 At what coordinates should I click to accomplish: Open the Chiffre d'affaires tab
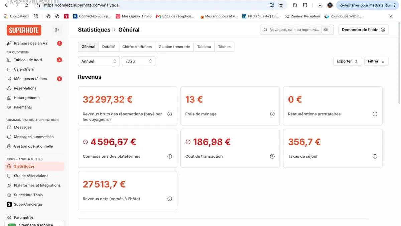137,47
